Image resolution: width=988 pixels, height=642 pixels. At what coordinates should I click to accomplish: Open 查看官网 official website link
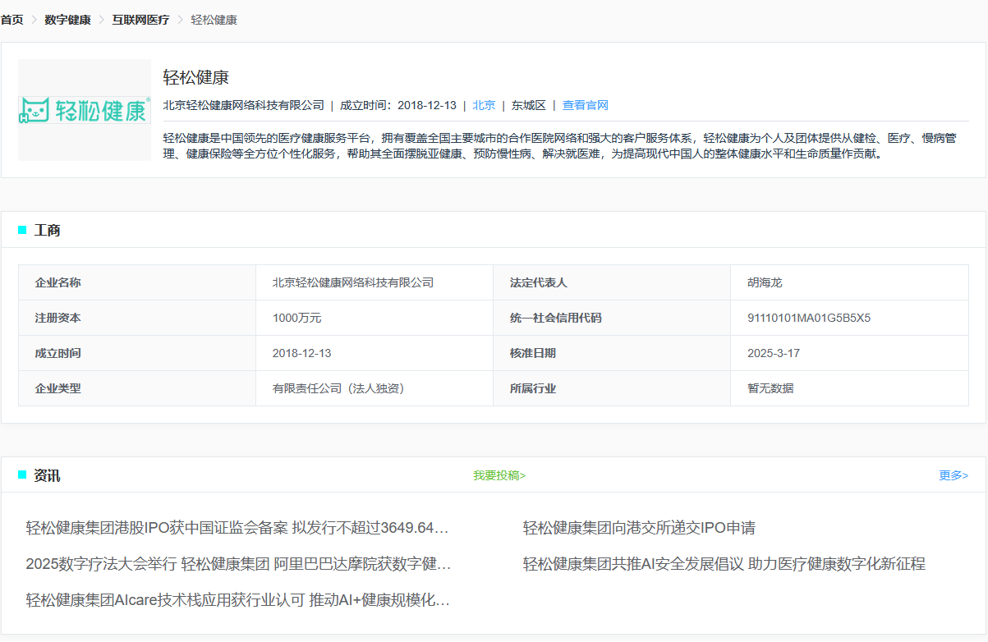pos(585,105)
